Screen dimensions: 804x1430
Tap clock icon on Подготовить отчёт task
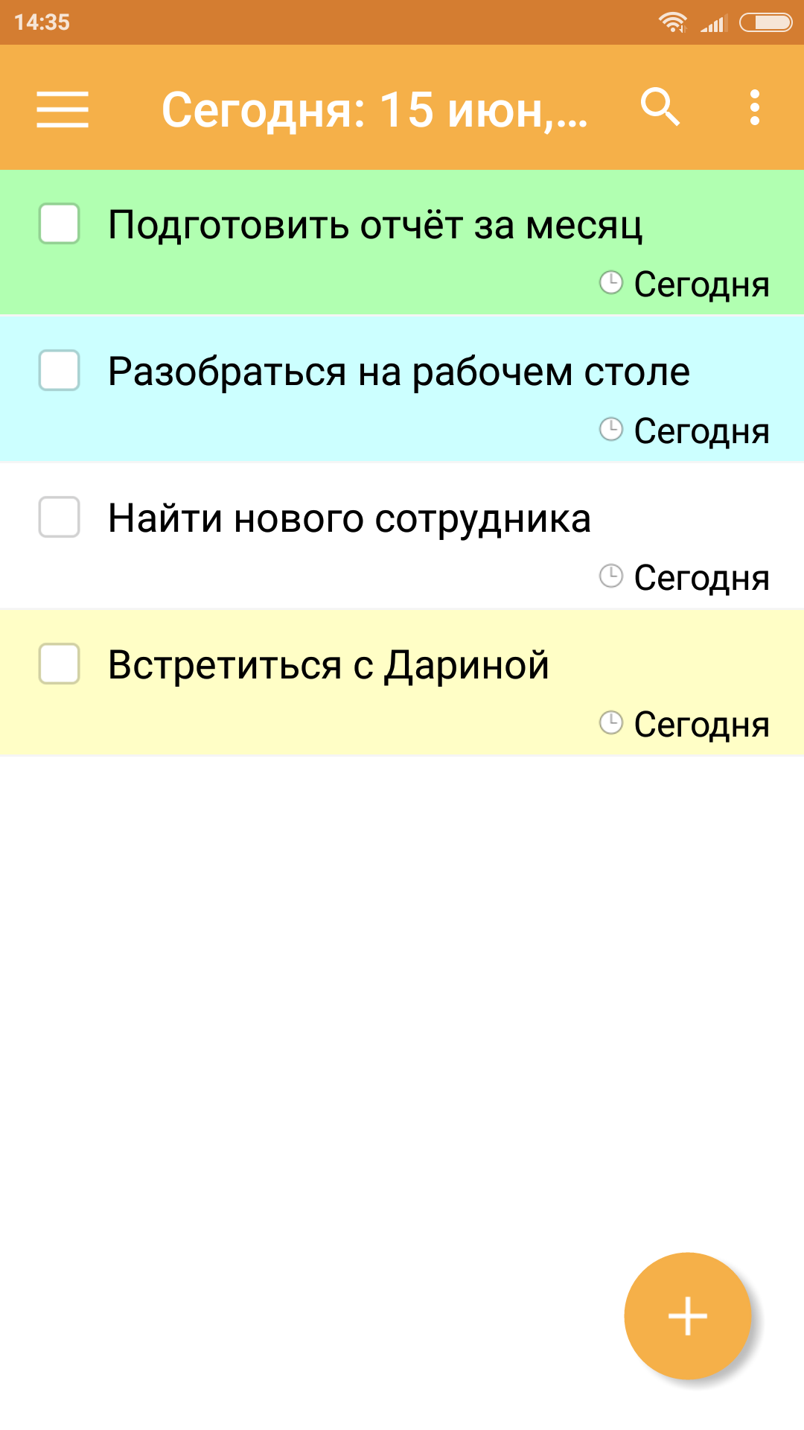point(611,283)
